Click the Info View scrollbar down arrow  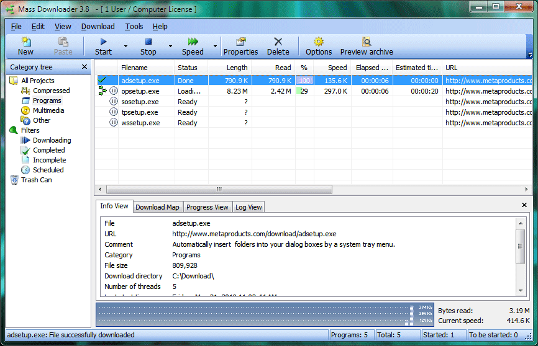521,290
